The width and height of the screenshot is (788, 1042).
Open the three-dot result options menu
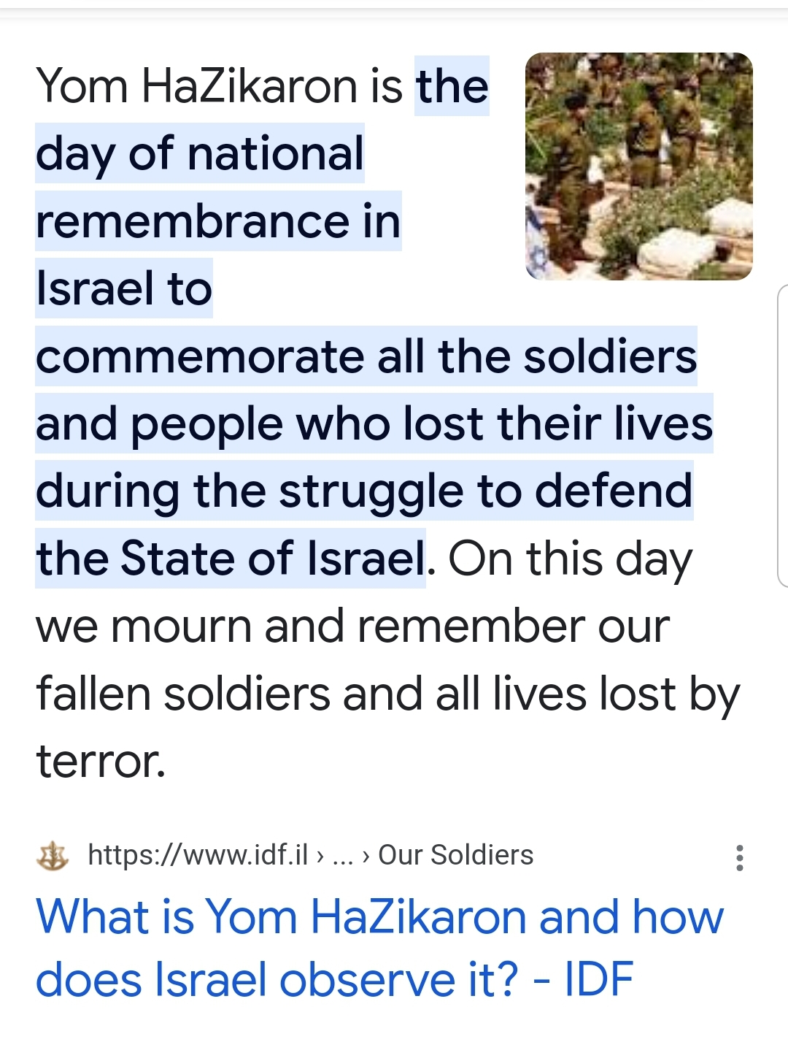coord(739,857)
